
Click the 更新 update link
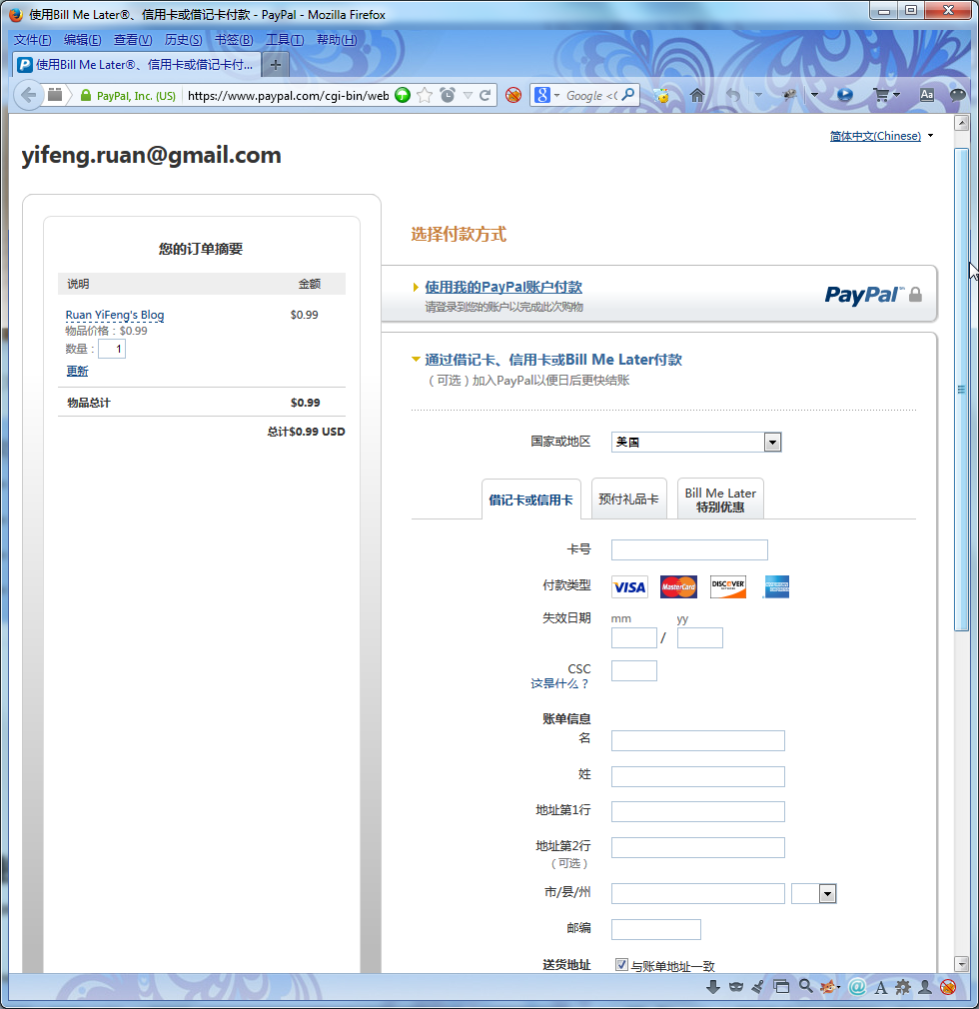pyautogui.click(x=77, y=371)
